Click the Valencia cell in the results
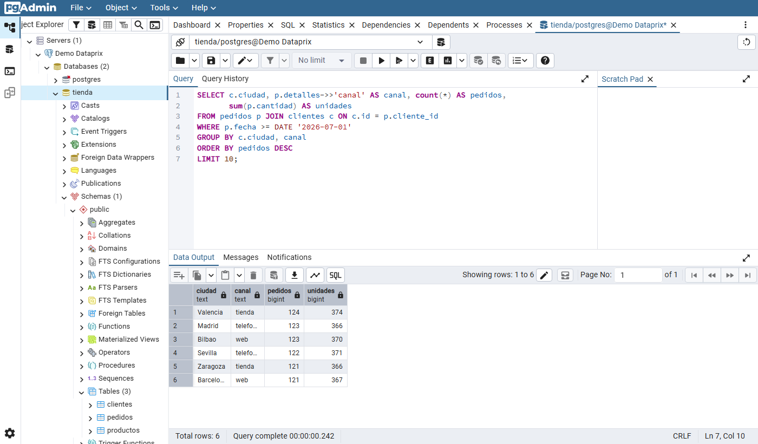 (212, 312)
